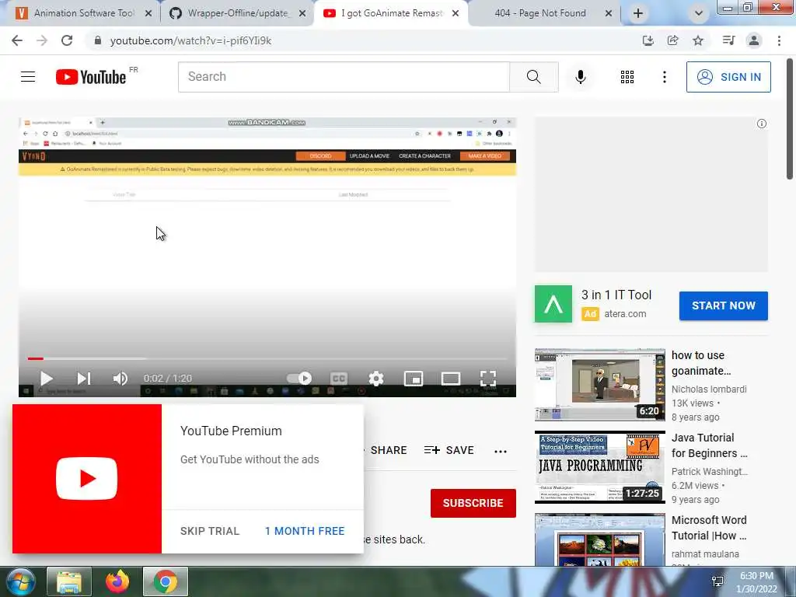The image size is (796, 597).
Task: Go back in browser history
Action: (17, 40)
